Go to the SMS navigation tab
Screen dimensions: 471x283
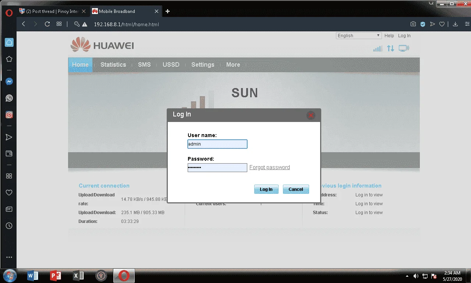[x=144, y=64]
